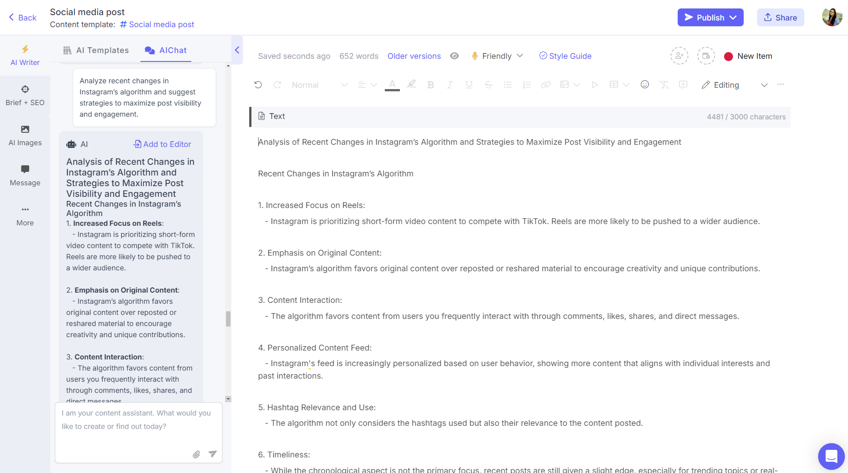Click the 'Saved seconds ago' status

point(294,56)
